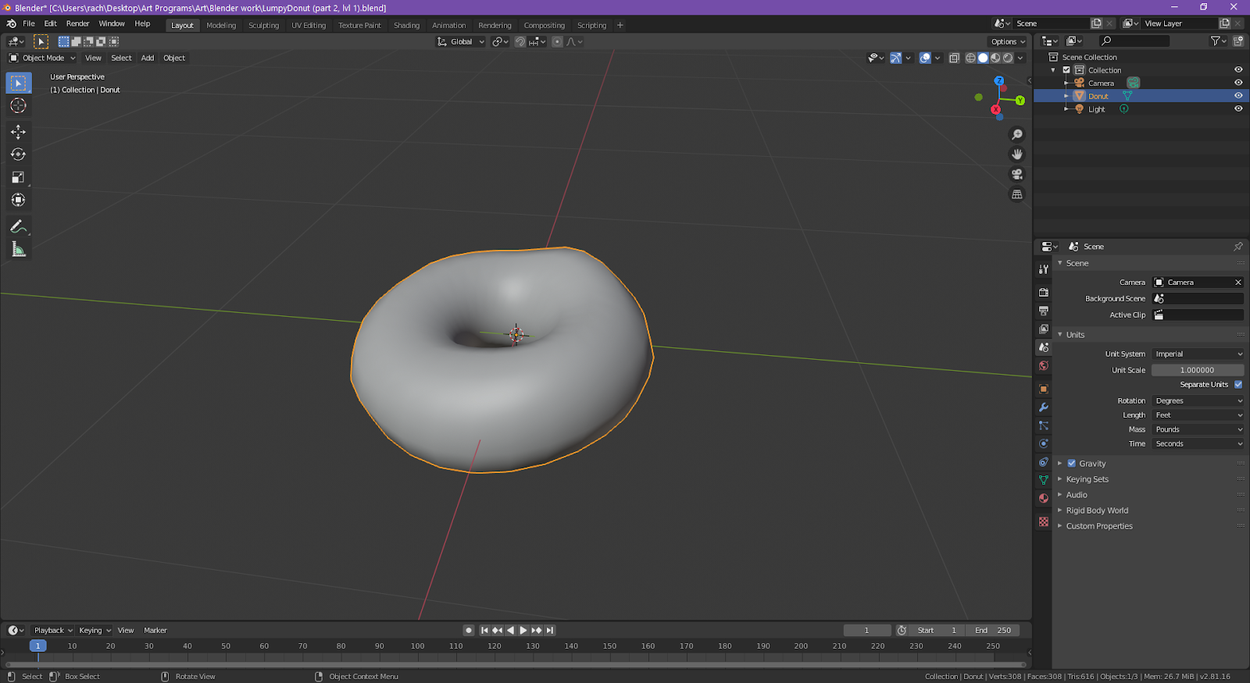
Task: Select the Measure ruler tool
Action: (x=18, y=250)
